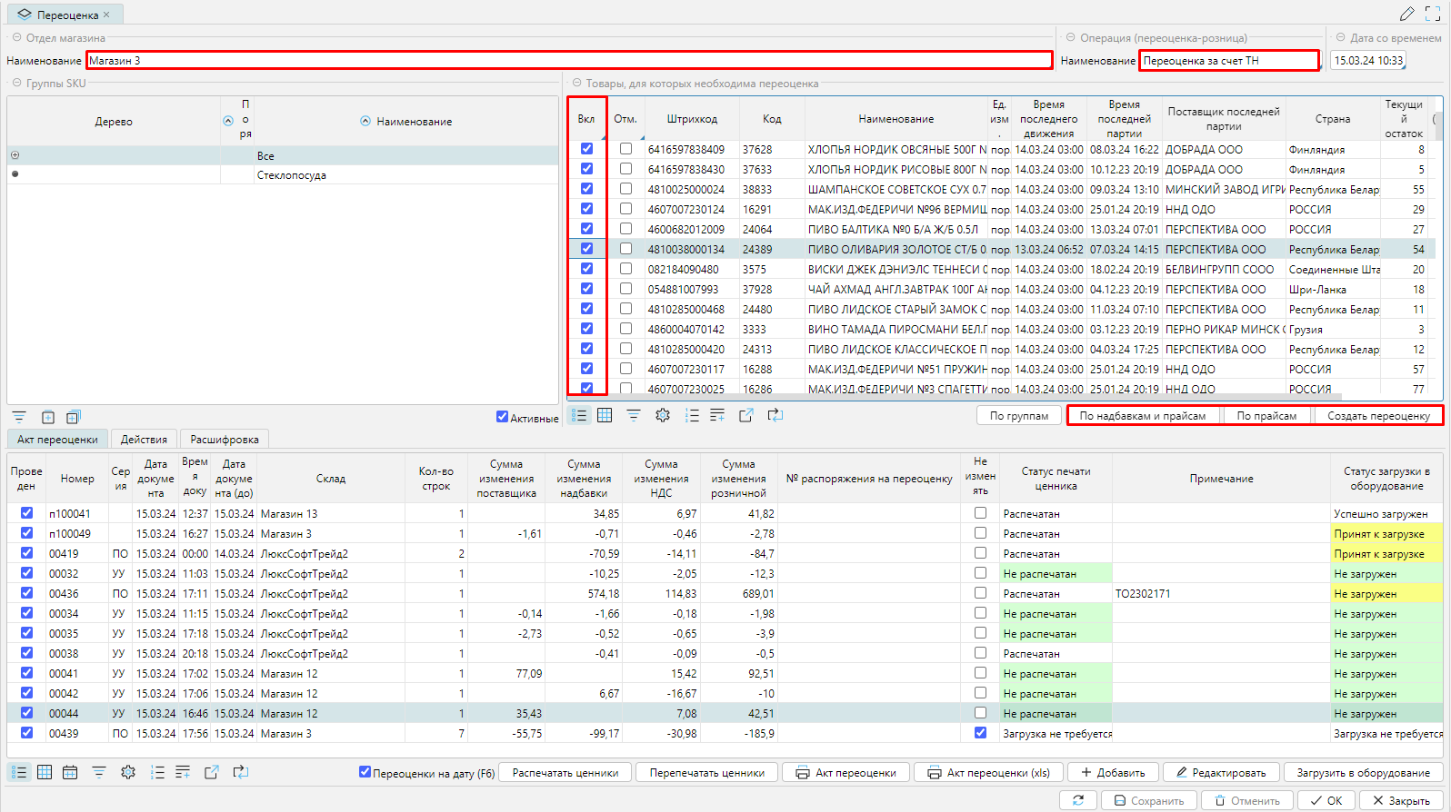Switch to the Действия tab
The image size is (1451, 812).
click(x=144, y=440)
